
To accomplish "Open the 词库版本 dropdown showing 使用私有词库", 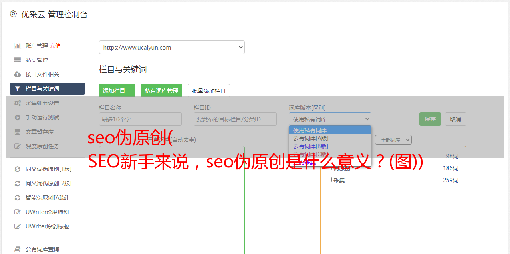I will 330,119.
